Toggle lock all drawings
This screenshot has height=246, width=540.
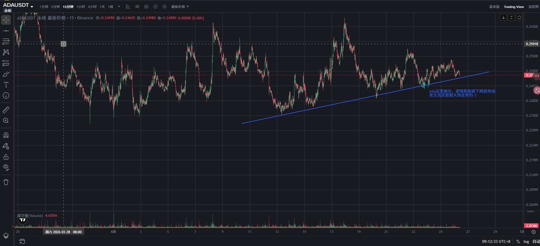point(6,157)
